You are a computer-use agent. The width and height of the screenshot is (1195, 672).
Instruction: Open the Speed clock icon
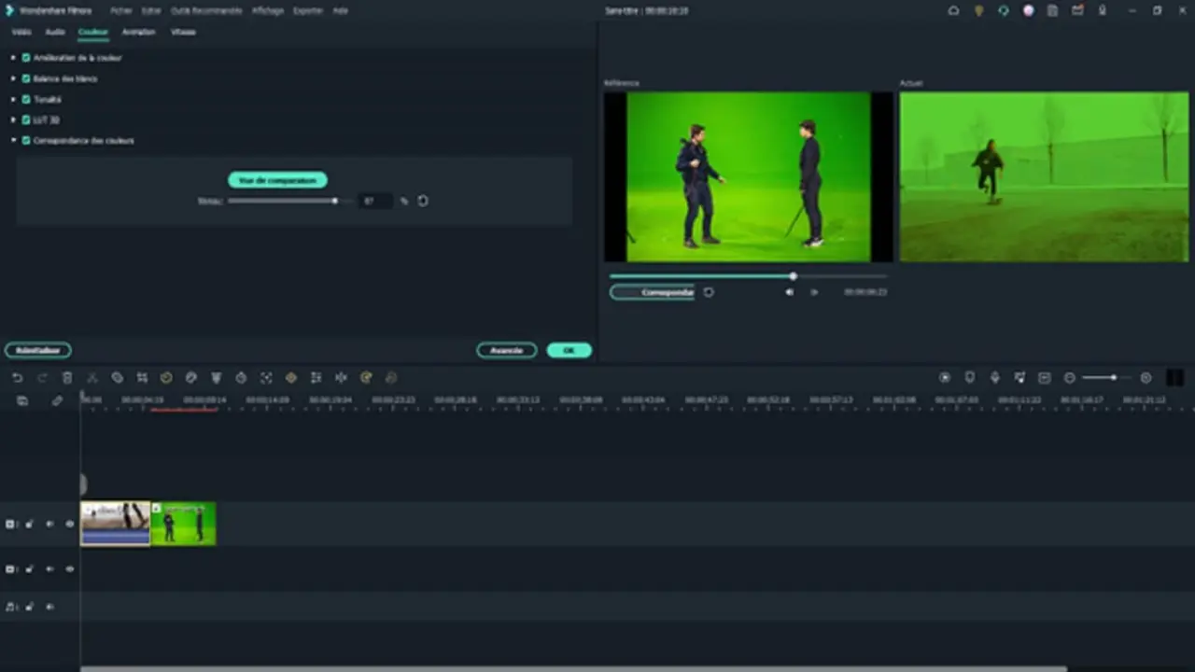(166, 378)
